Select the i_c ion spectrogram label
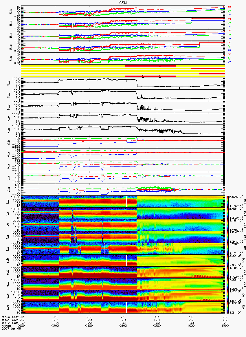This screenshot has height=337, width=246. 8,225
